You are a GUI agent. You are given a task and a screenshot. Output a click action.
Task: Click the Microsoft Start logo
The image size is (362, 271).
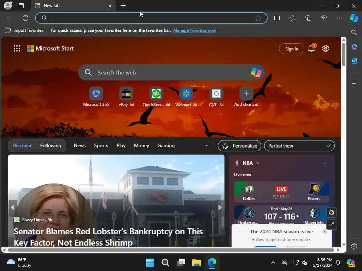[x=50, y=48]
